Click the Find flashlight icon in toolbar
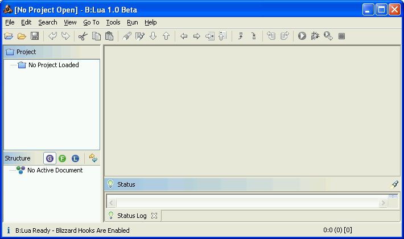Image resolution: width=404 pixels, height=239 pixels. tap(127, 36)
